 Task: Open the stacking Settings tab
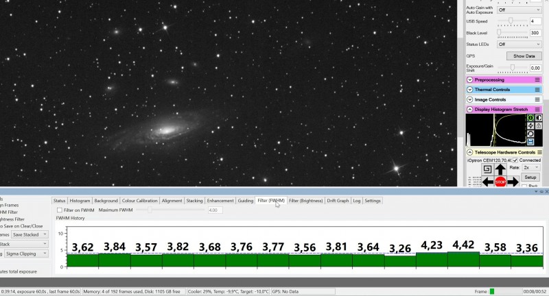pos(373,201)
